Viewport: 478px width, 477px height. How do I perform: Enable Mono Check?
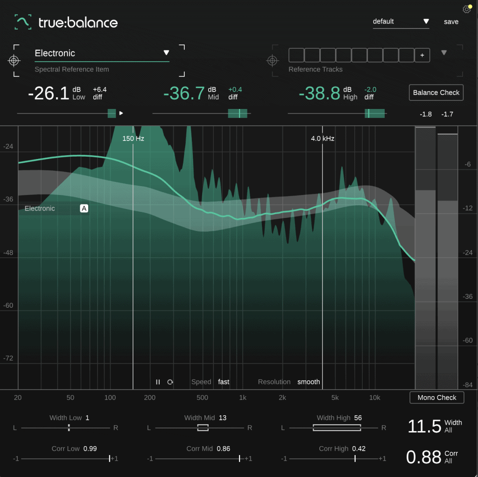click(436, 397)
